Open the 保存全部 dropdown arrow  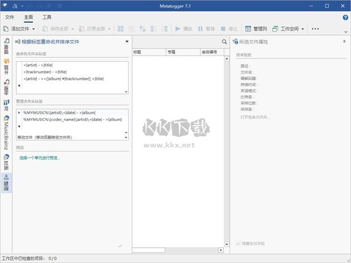click(x=73, y=29)
